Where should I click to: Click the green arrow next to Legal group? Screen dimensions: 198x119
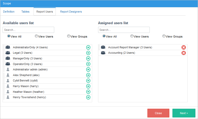(88, 53)
